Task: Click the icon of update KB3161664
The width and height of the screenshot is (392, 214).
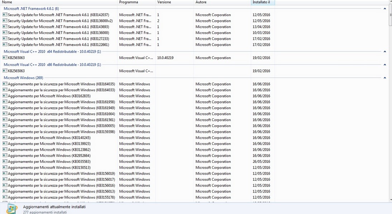Action: (5, 114)
